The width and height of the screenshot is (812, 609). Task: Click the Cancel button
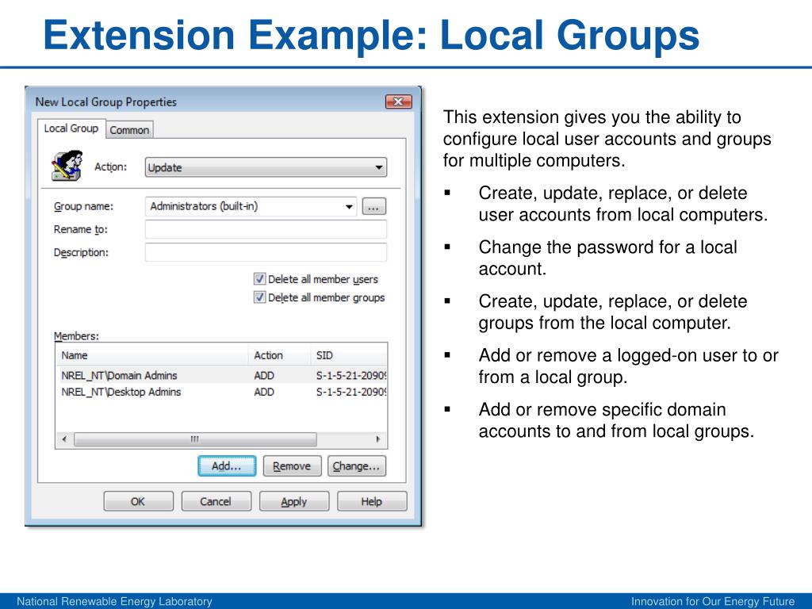coord(216,501)
